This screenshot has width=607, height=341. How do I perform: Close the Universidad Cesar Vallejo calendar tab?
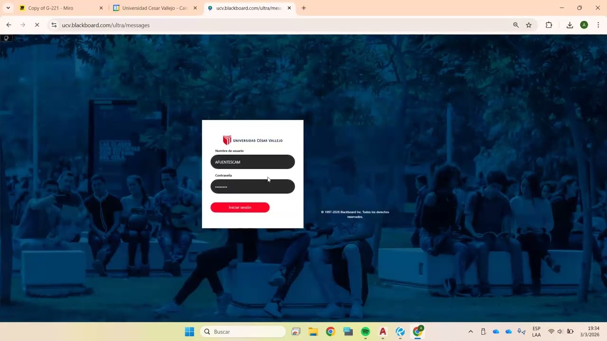195,8
